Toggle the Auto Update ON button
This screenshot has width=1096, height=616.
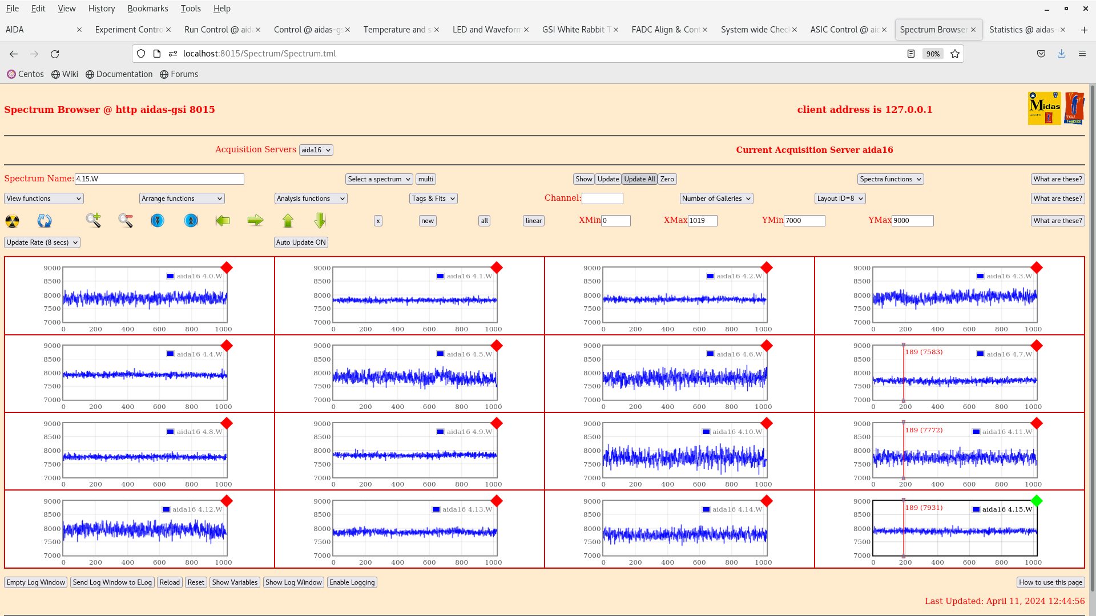pyautogui.click(x=301, y=242)
